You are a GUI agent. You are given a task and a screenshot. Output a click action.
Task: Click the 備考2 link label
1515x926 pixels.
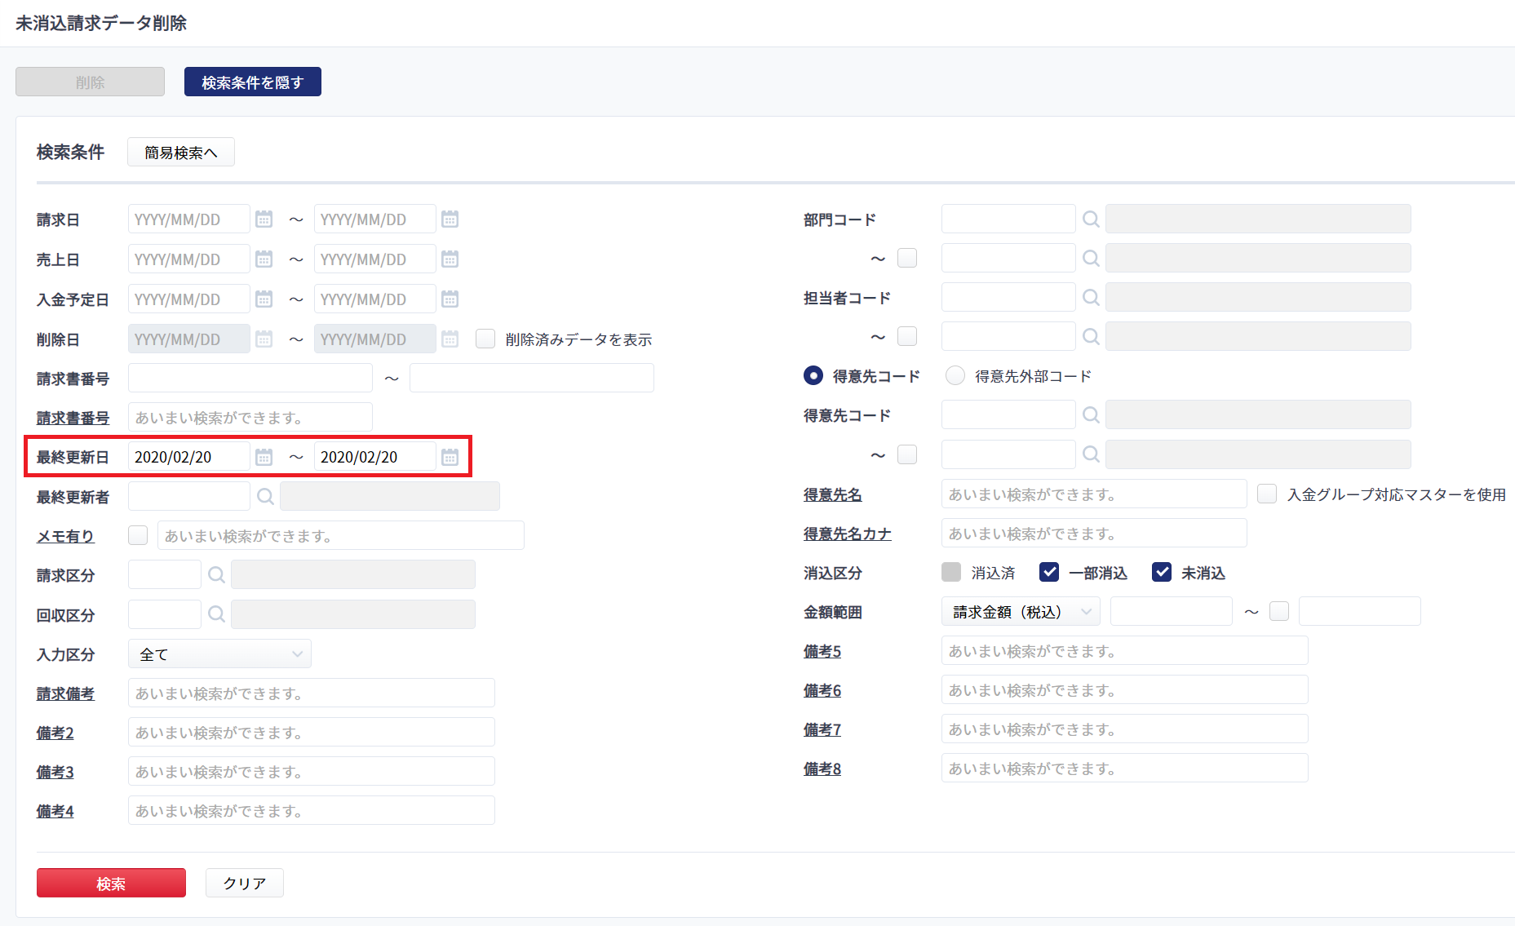[x=55, y=733]
